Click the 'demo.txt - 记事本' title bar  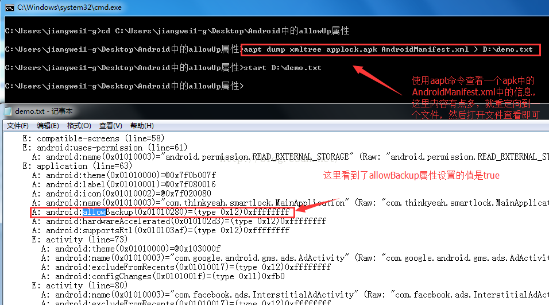click(x=44, y=111)
